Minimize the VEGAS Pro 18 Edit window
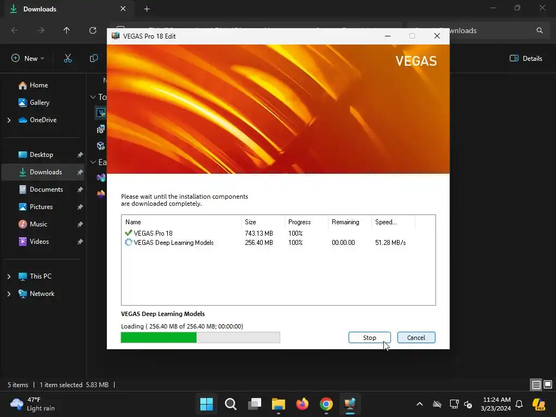 (x=388, y=36)
